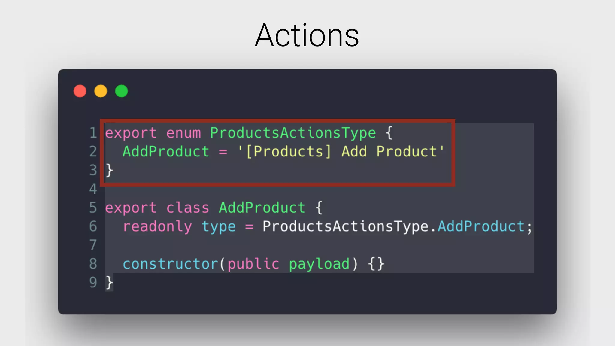
Task: Click the 'constructor' keyword
Action: coord(170,264)
